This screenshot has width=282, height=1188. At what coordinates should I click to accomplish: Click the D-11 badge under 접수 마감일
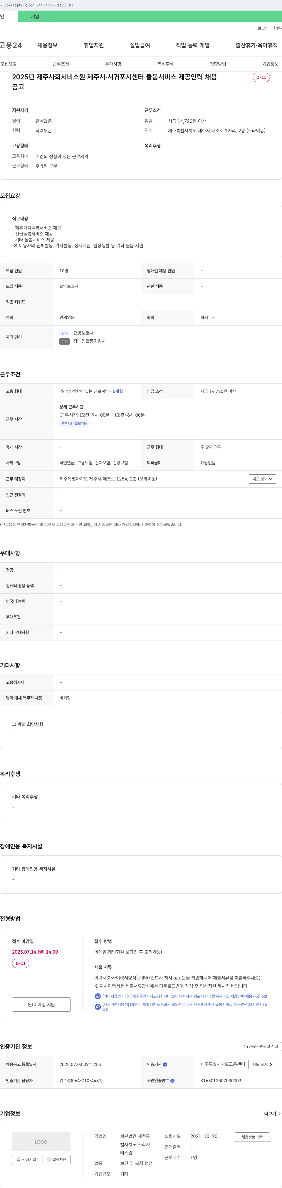[21, 963]
